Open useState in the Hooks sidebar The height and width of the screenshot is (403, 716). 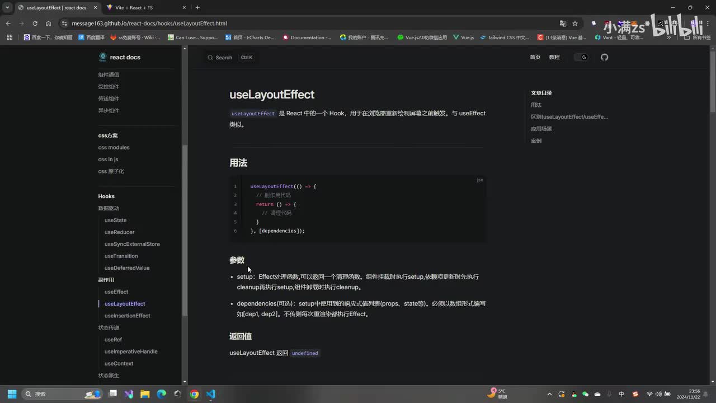click(x=115, y=221)
